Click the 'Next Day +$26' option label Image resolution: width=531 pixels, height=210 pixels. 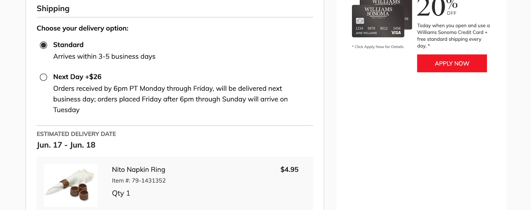pos(77,77)
